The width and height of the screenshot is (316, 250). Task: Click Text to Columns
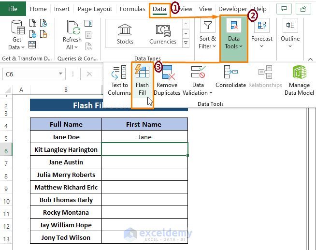(119, 80)
